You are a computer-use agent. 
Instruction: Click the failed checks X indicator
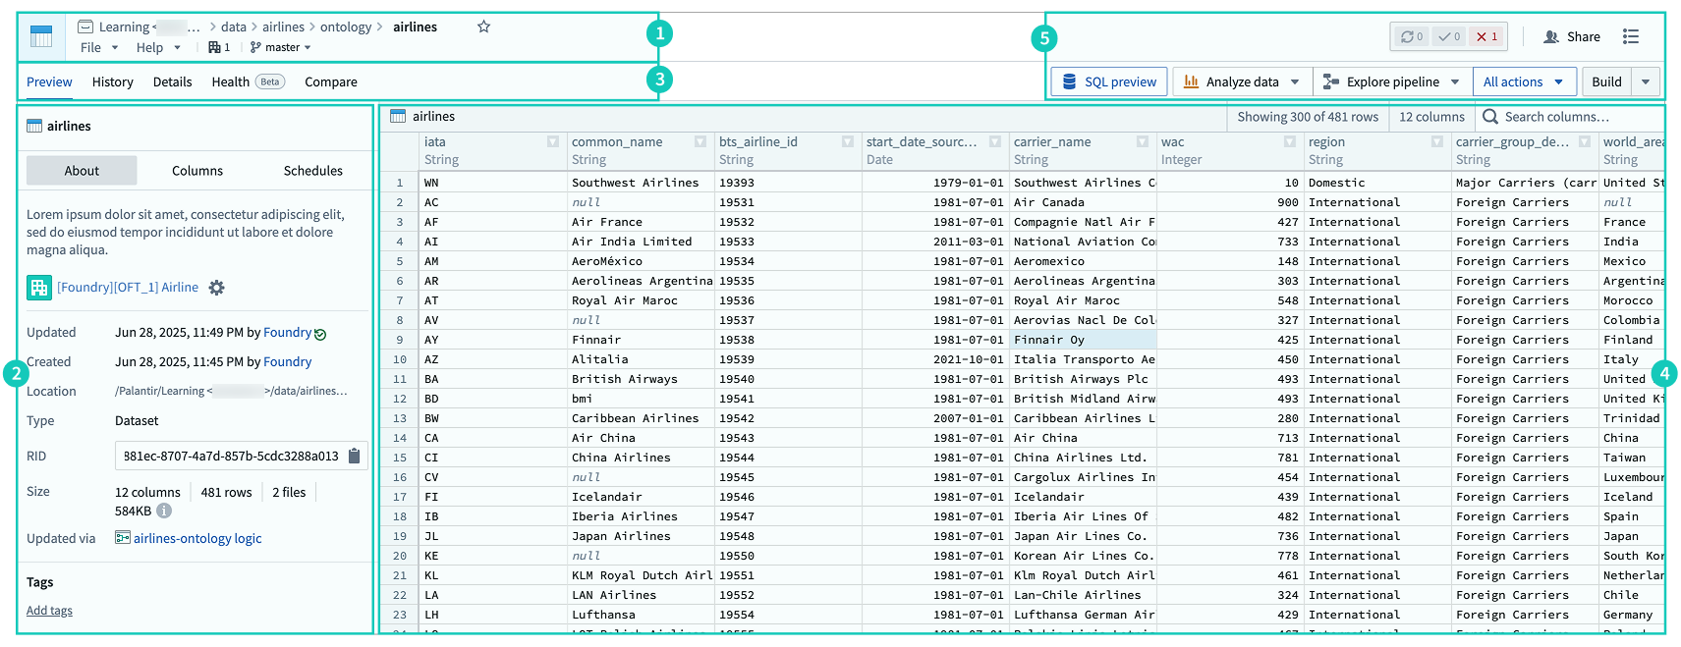pyautogui.click(x=1487, y=36)
